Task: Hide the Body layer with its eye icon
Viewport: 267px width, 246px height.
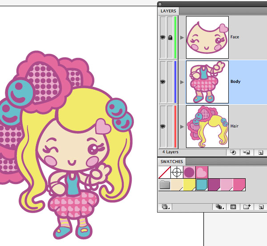Action: pos(163,82)
